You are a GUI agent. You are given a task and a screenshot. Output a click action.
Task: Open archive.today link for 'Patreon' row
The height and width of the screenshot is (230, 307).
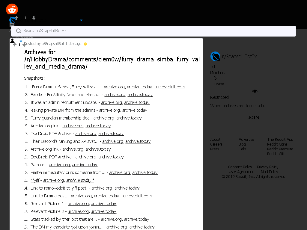point(85,165)
